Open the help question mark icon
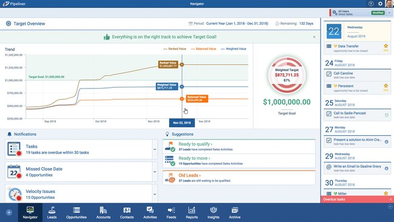This screenshot has width=394, height=222. (371, 4)
